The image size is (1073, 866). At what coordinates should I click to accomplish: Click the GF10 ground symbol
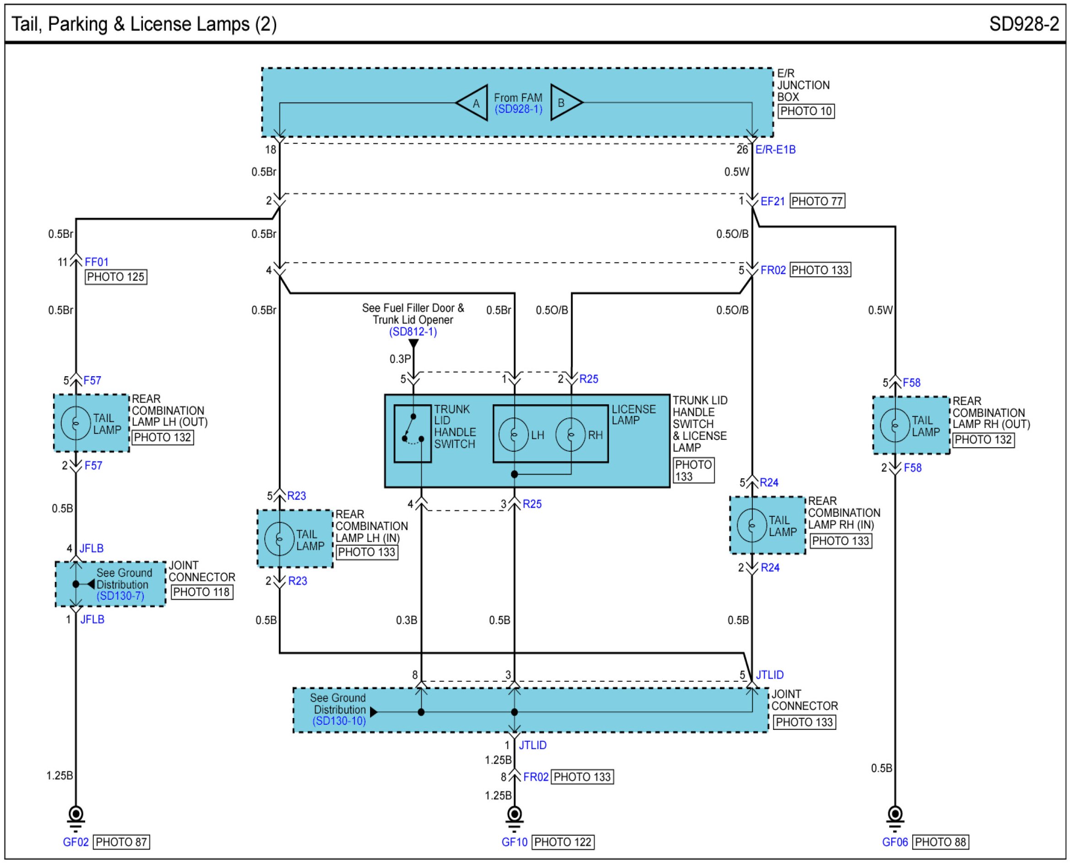(x=515, y=816)
